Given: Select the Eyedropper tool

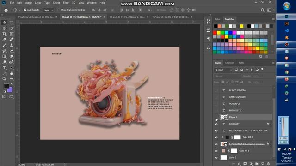Looking at the screenshot, I should pyautogui.click(x=4, y=40).
